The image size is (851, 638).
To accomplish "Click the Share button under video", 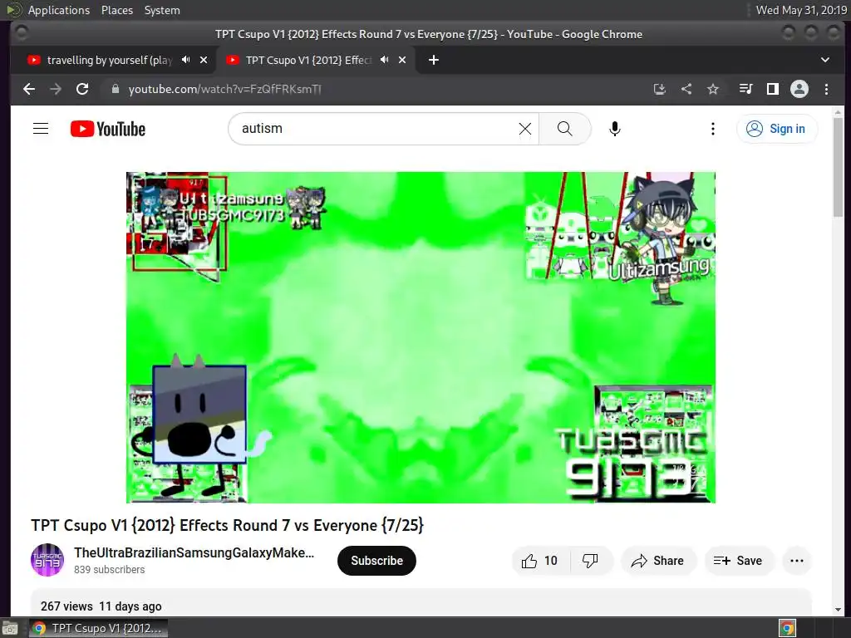I will (658, 561).
